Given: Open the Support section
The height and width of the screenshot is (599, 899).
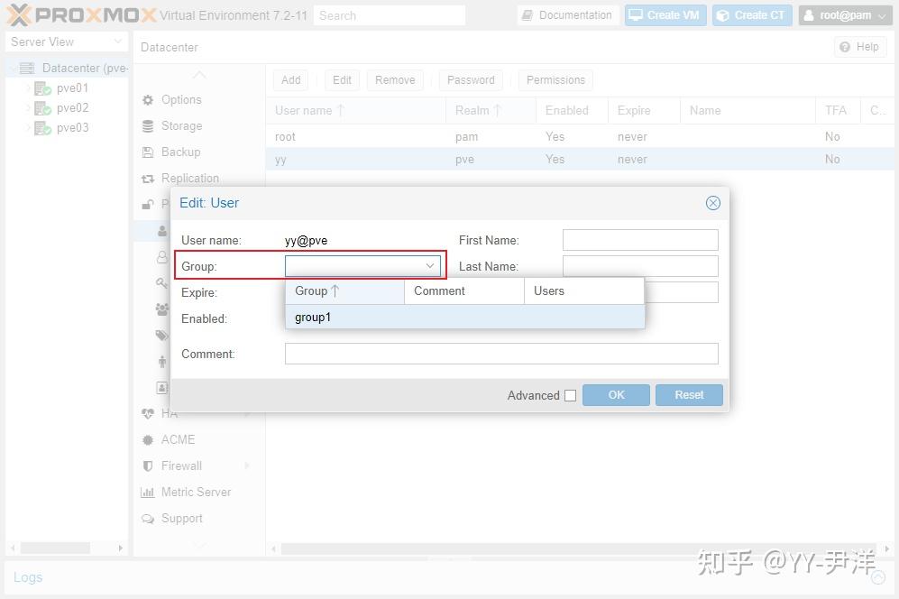Looking at the screenshot, I should [x=181, y=518].
